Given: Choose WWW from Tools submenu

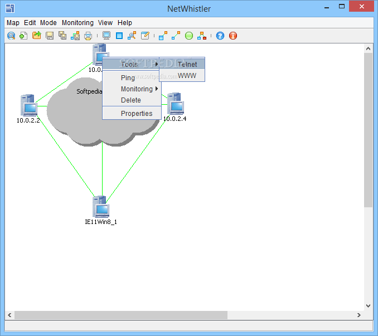Looking at the screenshot, I should (x=182, y=76).
